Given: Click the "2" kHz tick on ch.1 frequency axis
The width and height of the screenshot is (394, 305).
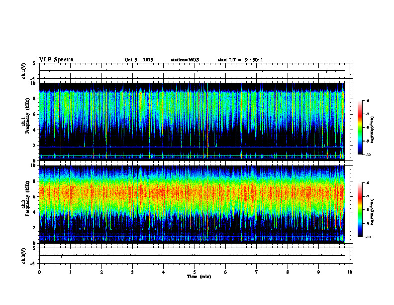Looking at the screenshot, I should tap(35, 145).
